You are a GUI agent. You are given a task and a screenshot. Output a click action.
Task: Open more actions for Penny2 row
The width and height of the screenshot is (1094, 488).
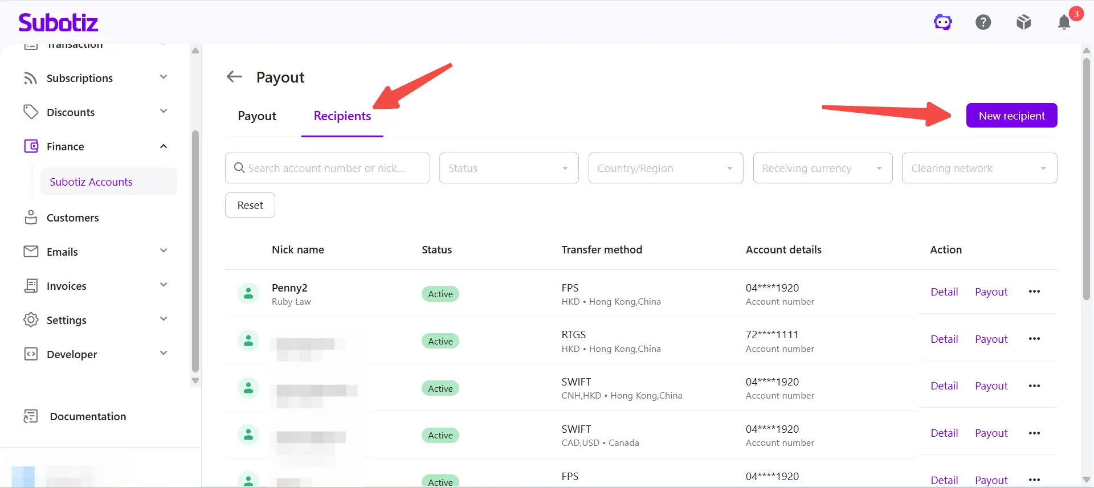tap(1034, 292)
